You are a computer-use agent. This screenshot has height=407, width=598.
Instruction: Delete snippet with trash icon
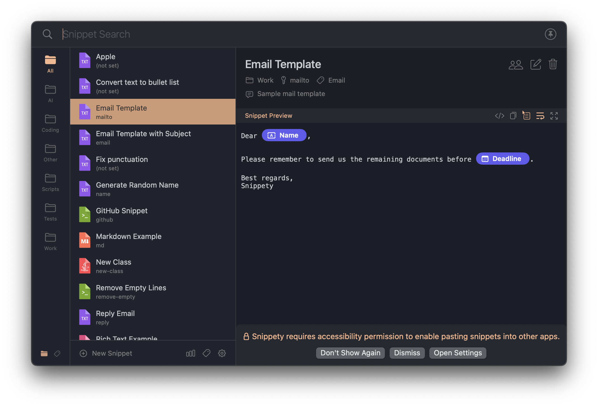[x=553, y=64]
